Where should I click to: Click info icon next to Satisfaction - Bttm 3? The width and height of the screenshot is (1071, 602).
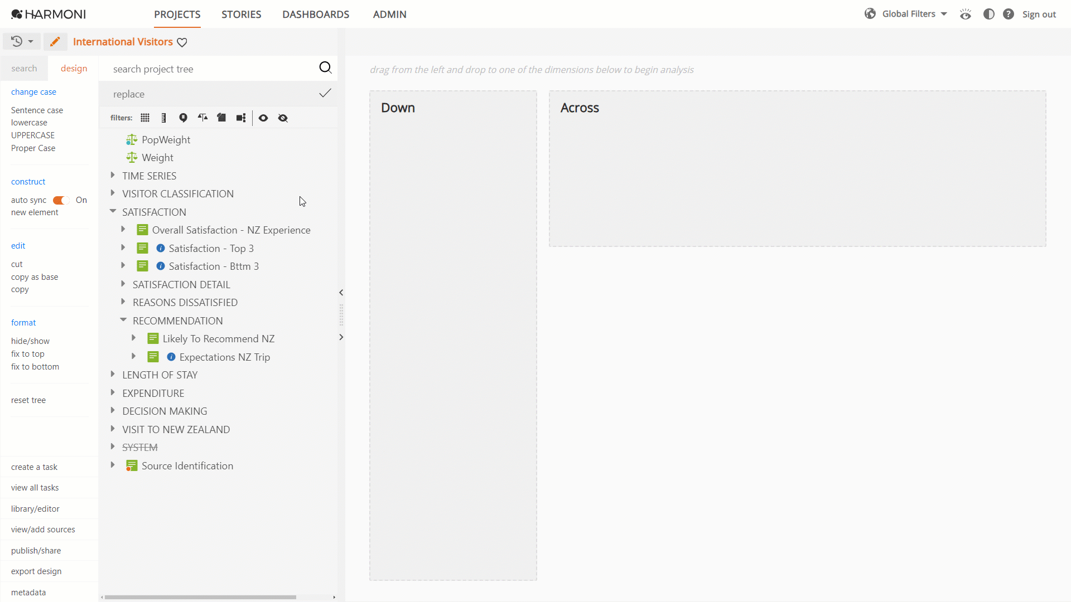[x=161, y=266]
